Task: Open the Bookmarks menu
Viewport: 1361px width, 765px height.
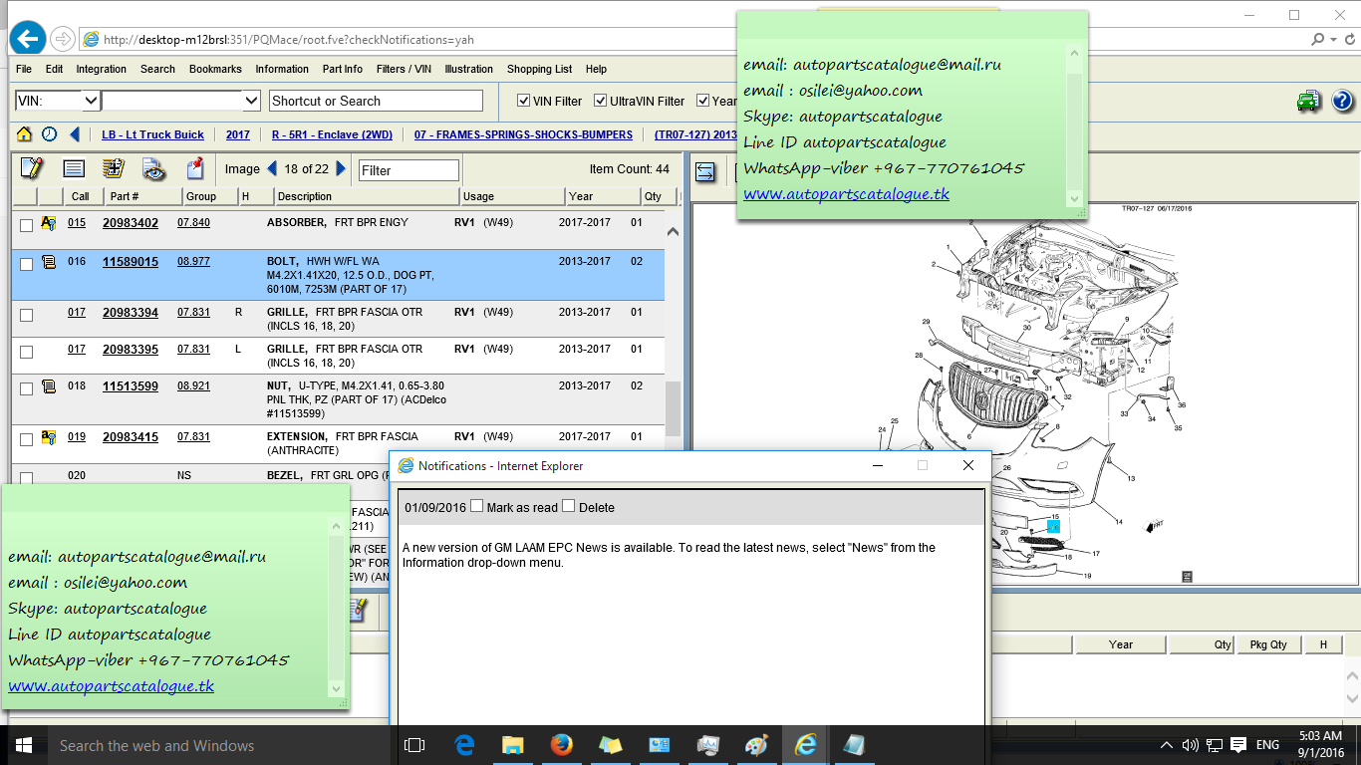Action: [215, 69]
